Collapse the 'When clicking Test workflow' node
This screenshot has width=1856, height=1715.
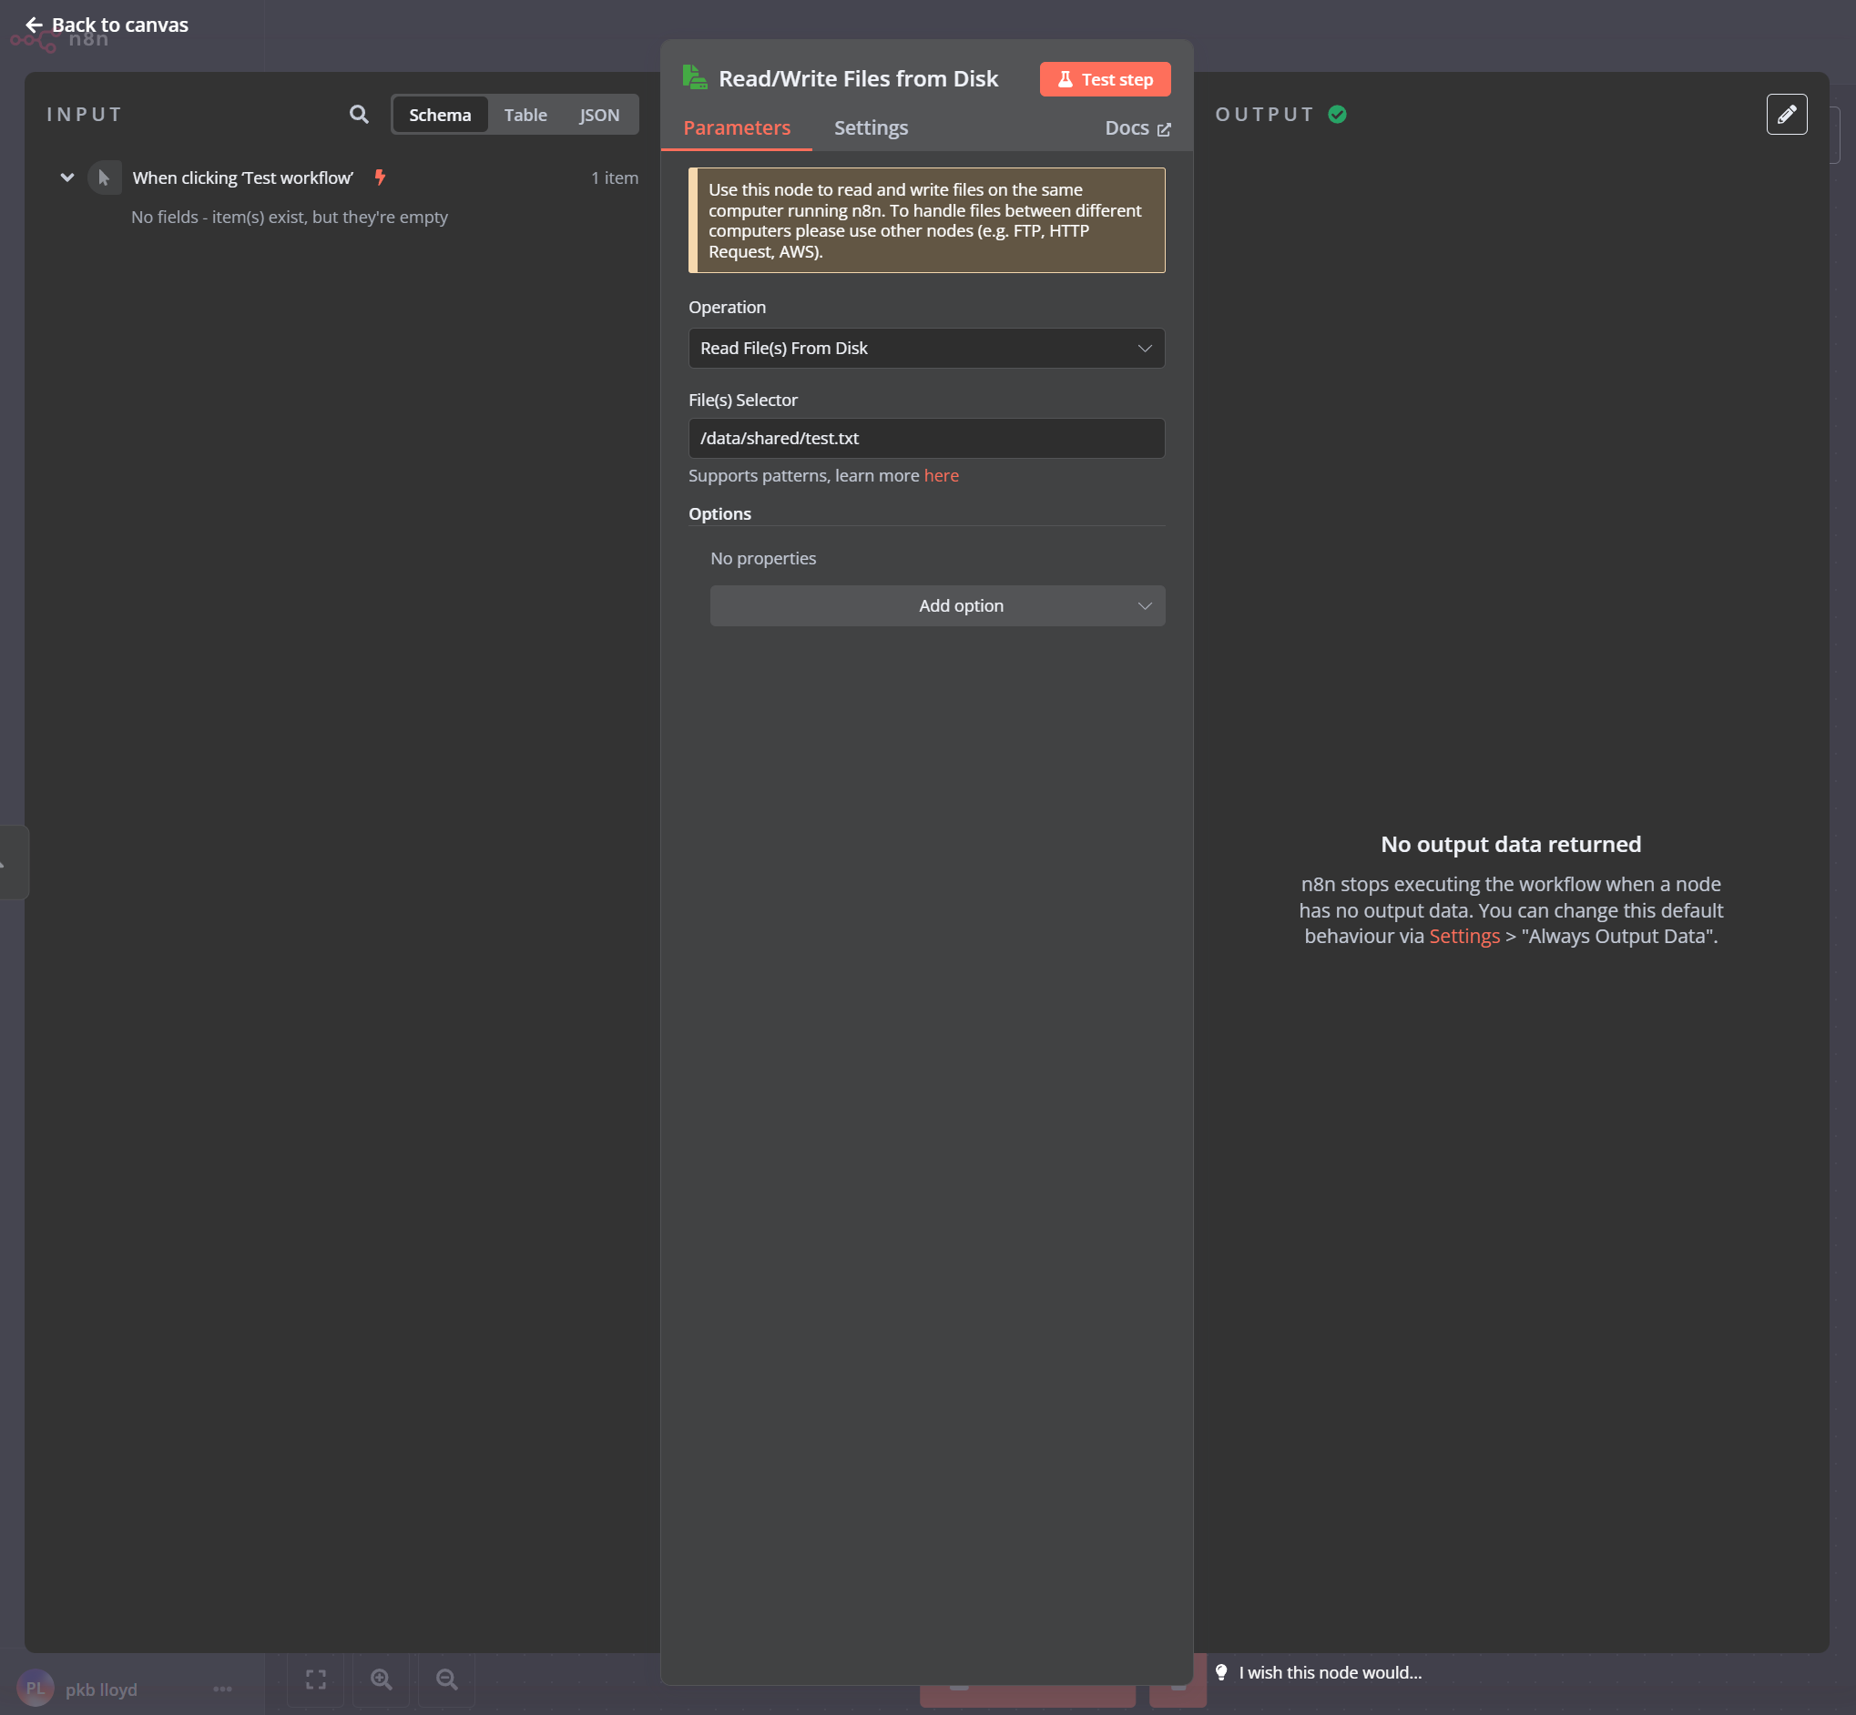click(x=66, y=178)
